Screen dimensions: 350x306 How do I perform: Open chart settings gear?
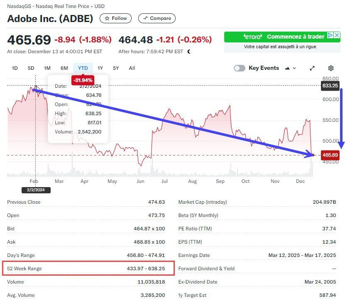click(331, 68)
